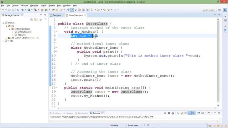Close the OuterClass.java tab
The height and width of the screenshot is (128, 228).
pyautogui.click(x=85, y=15)
